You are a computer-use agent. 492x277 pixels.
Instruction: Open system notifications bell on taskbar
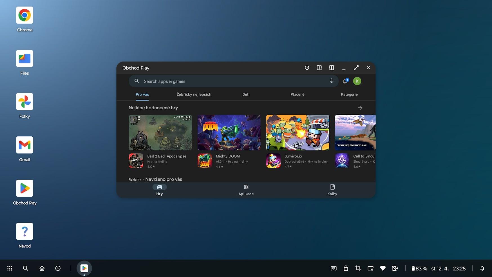482,268
